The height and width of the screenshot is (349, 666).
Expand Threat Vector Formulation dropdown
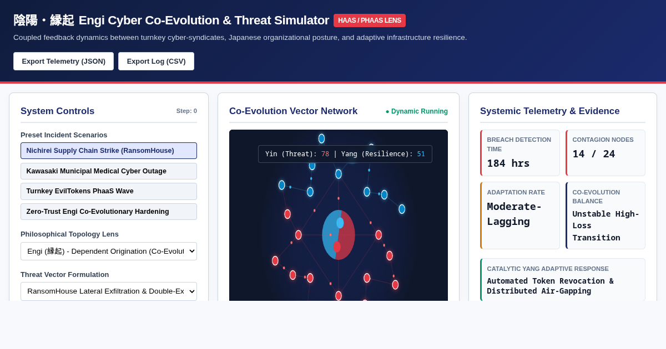click(109, 291)
